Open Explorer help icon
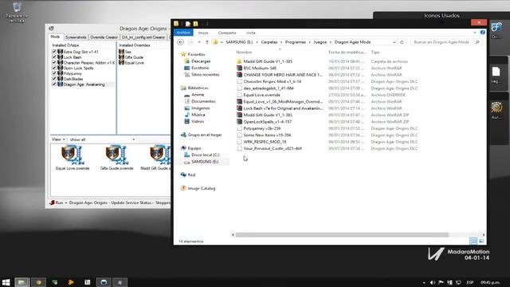 (x=483, y=32)
